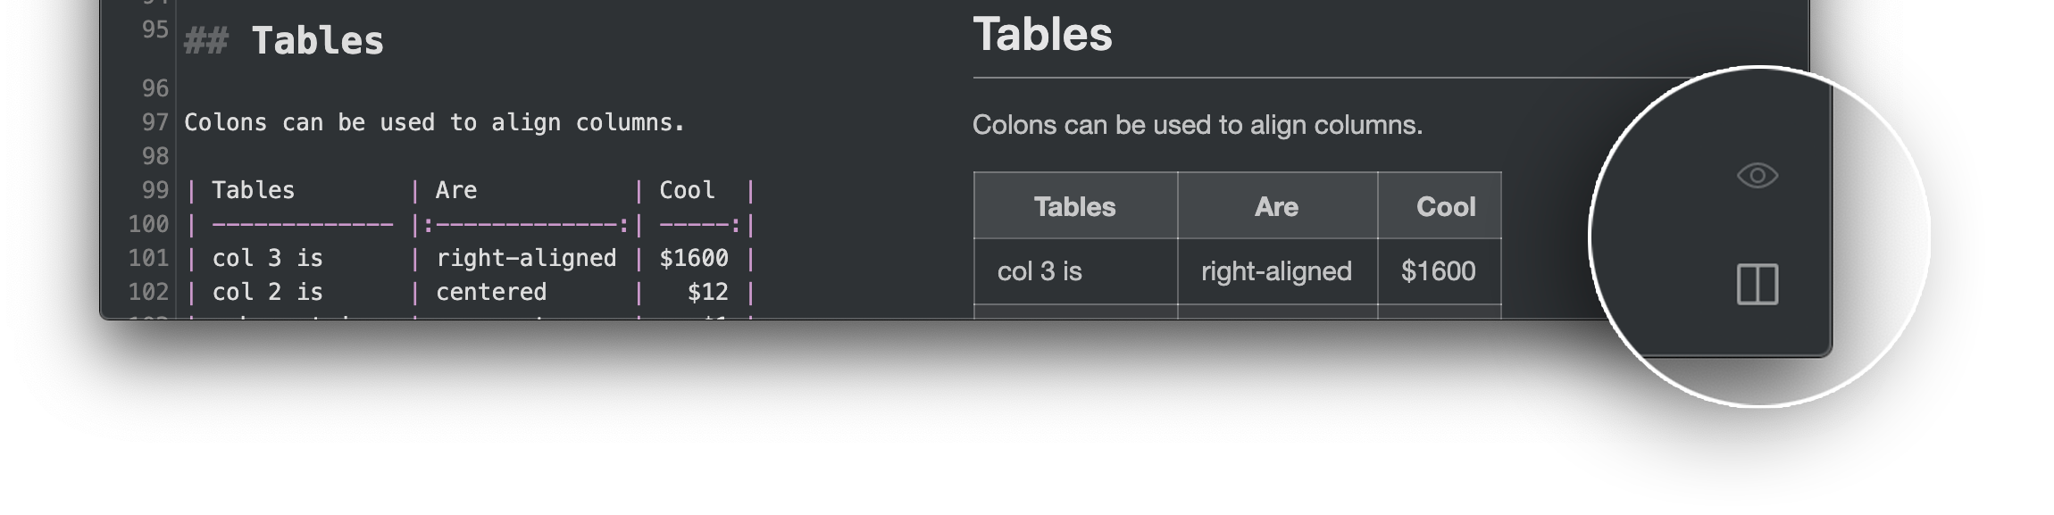The width and height of the screenshot is (2054, 515).
Task: Click the 'Colons can be used' preview text
Action: (x=1197, y=125)
